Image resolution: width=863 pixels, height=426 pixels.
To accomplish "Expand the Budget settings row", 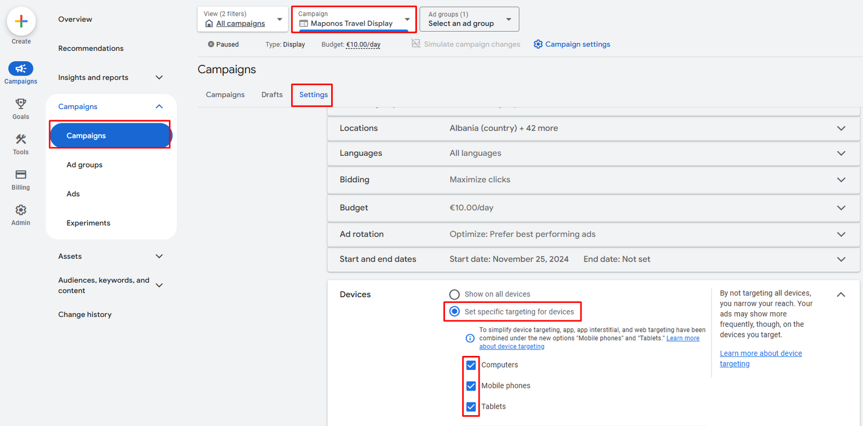I will click(593, 208).
